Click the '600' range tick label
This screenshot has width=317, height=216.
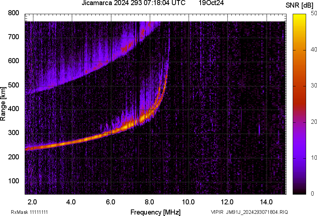point(13,61)
